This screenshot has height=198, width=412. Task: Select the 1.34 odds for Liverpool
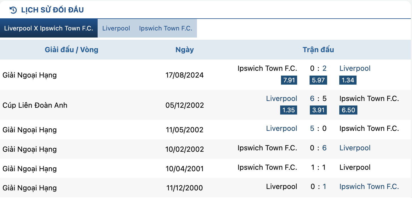point(348,80)
